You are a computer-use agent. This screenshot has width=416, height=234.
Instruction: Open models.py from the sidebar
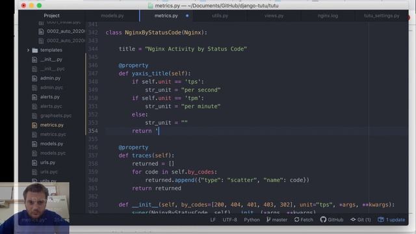(52, 144)
